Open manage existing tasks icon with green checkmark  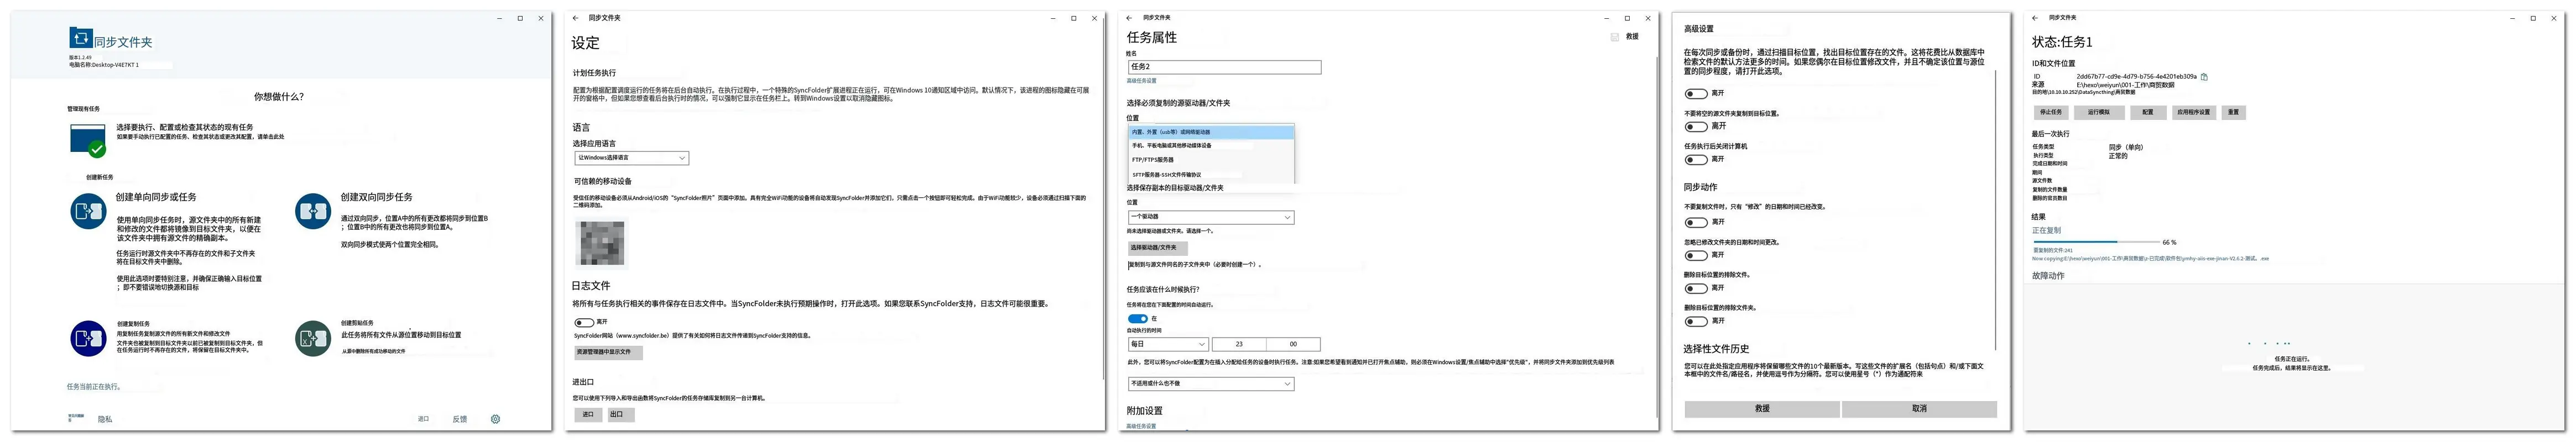pos(88,140)
